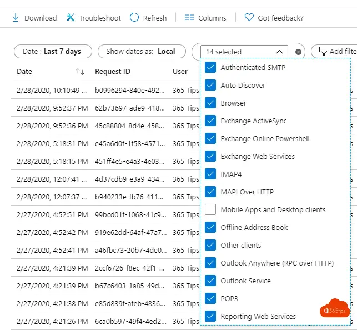357x330 pixels.
Task: Click request ID 4d37cdb9-e3a9-434...
Action: pos(130,179)
